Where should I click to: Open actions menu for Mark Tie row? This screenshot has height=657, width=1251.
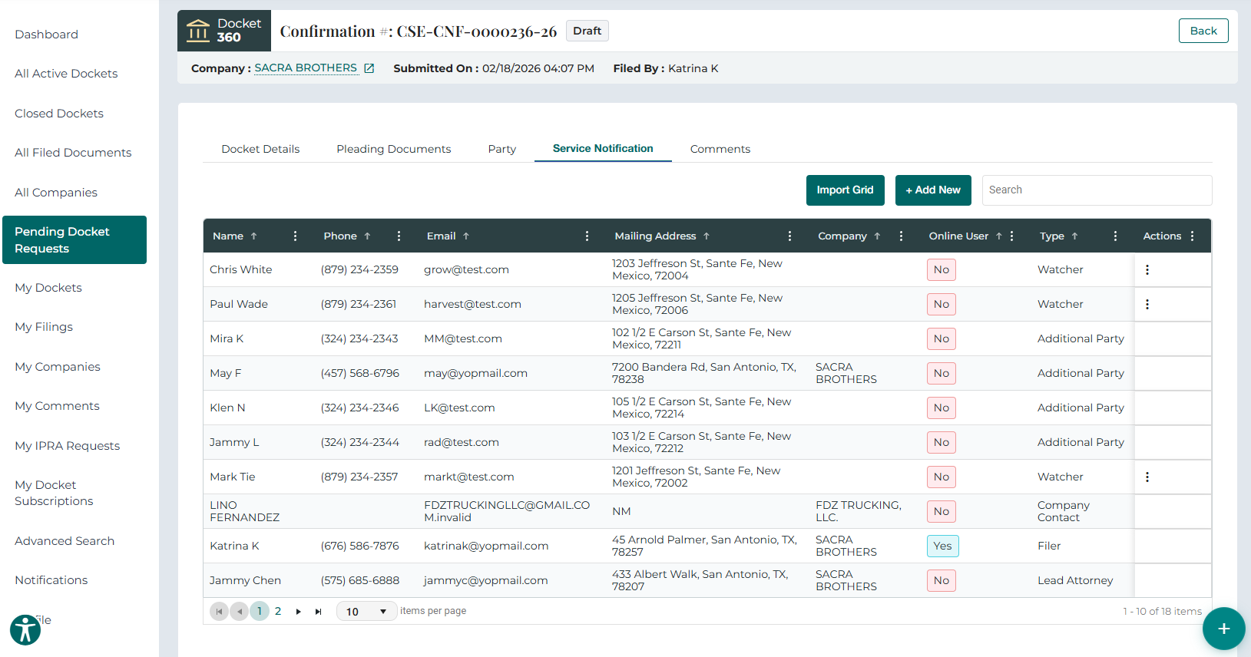click(x=1147, y=477)
